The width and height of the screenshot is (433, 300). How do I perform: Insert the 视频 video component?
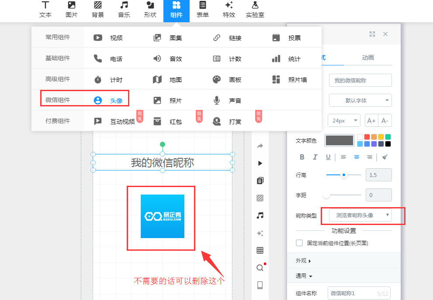pos(108,38)
